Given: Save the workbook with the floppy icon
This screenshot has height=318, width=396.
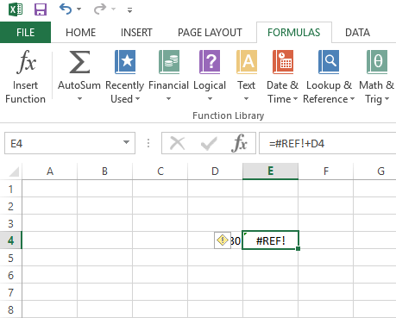Looking at the screenshot, I should point(41,9).
